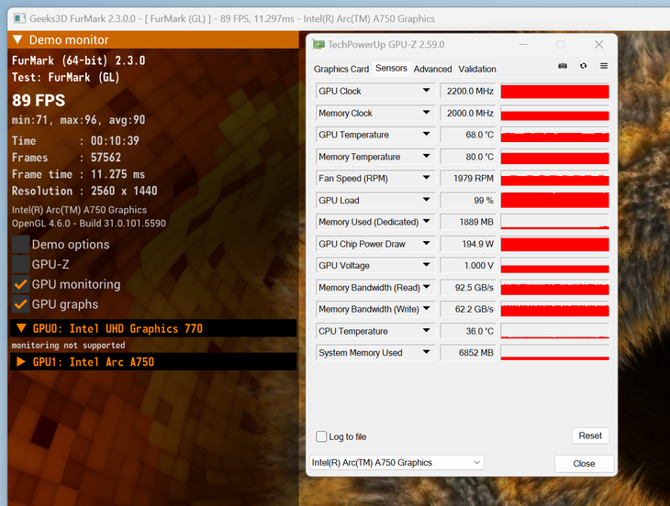The image size is (670, 506).
Task: Click the 'monitoring not supported' text
Action: click(68, 346)
